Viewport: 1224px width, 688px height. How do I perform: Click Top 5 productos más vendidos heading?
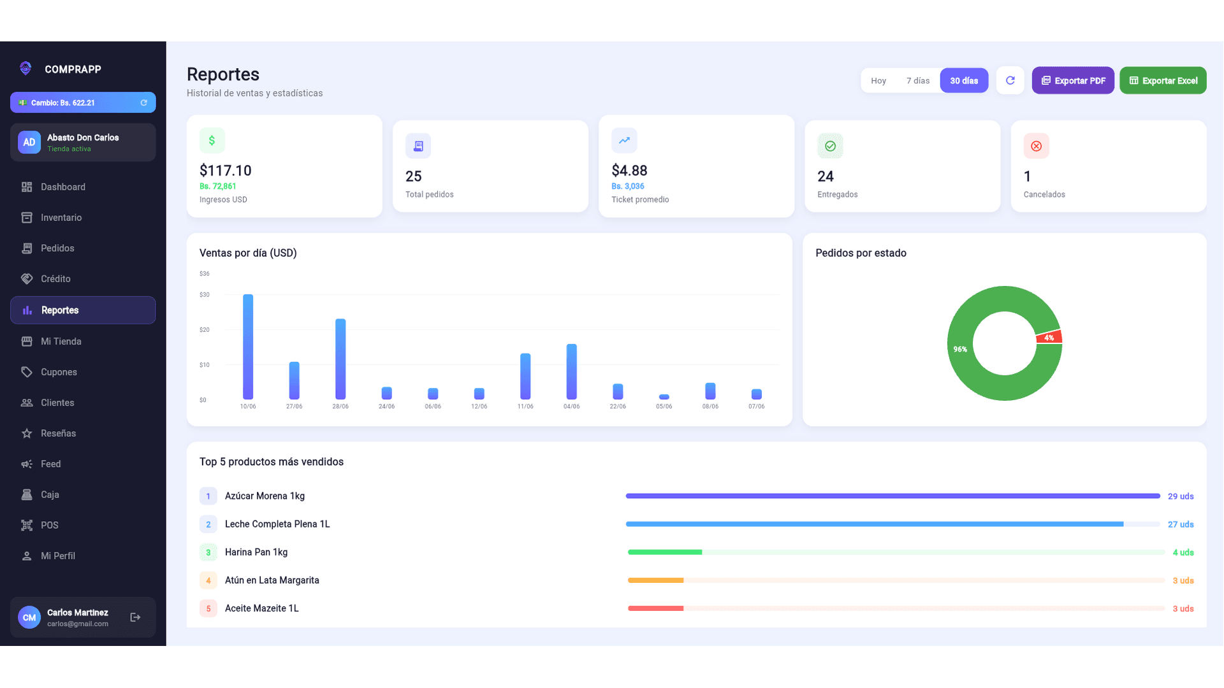click(x=272, y=461)
